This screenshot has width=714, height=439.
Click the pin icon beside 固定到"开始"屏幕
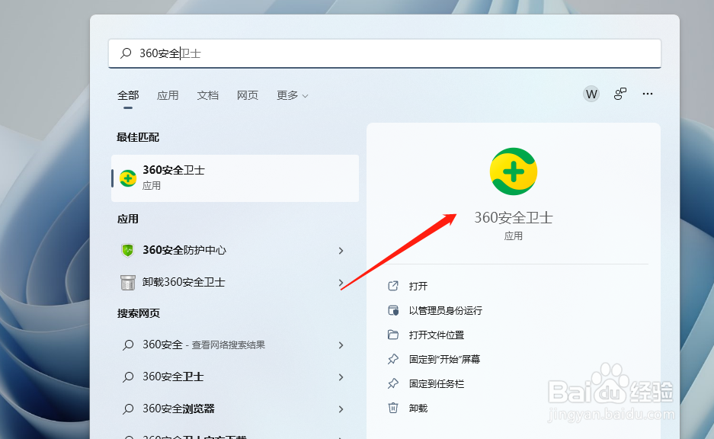point(393,359)
